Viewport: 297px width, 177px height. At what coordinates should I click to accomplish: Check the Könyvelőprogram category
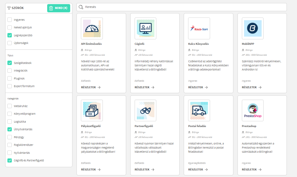pos(10,114)
